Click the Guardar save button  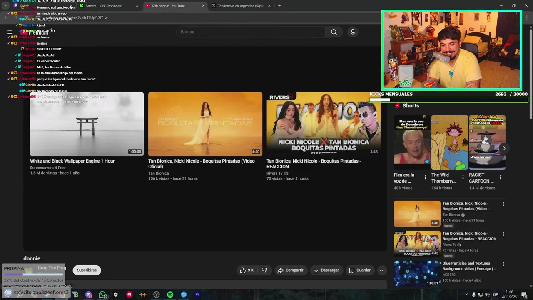tap(360, 270)
